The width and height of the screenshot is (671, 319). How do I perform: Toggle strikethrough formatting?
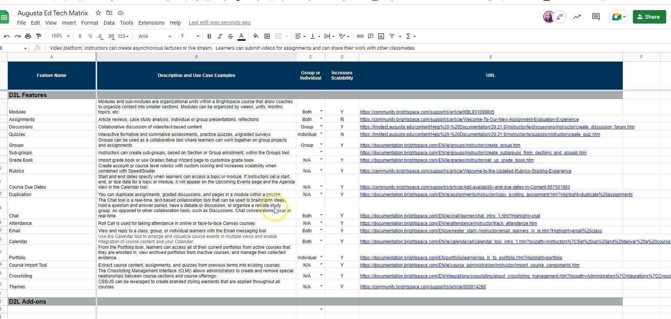tap(231, 36)
